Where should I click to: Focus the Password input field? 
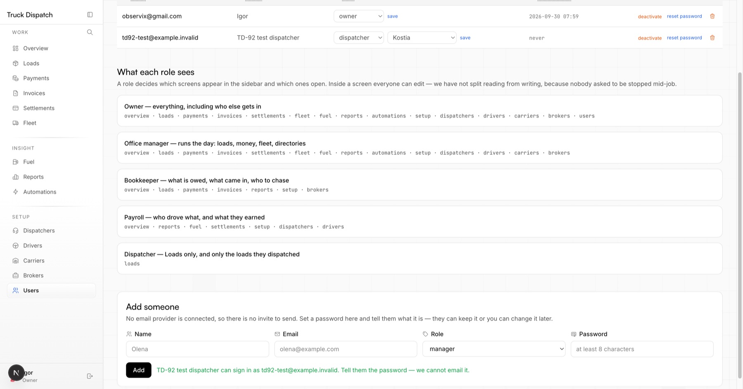point(642,349)
